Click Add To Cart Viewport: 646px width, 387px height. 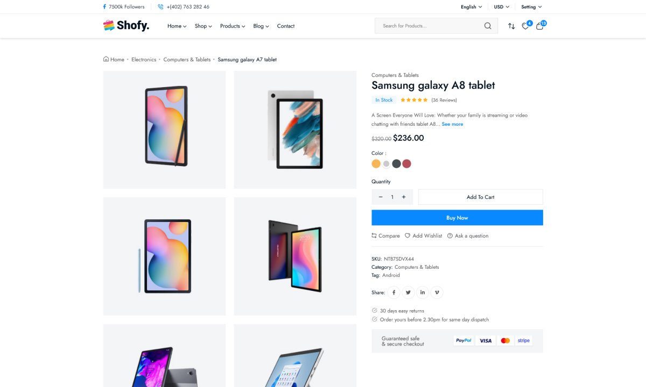(x=480, y=197)
